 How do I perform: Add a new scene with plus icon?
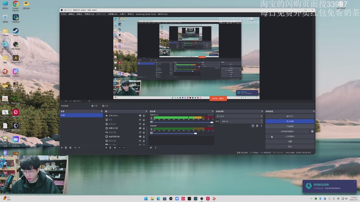[62, 147]
